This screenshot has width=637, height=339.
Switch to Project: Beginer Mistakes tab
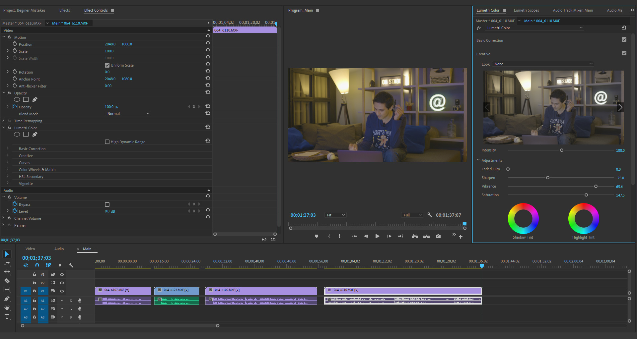(24, 10)
